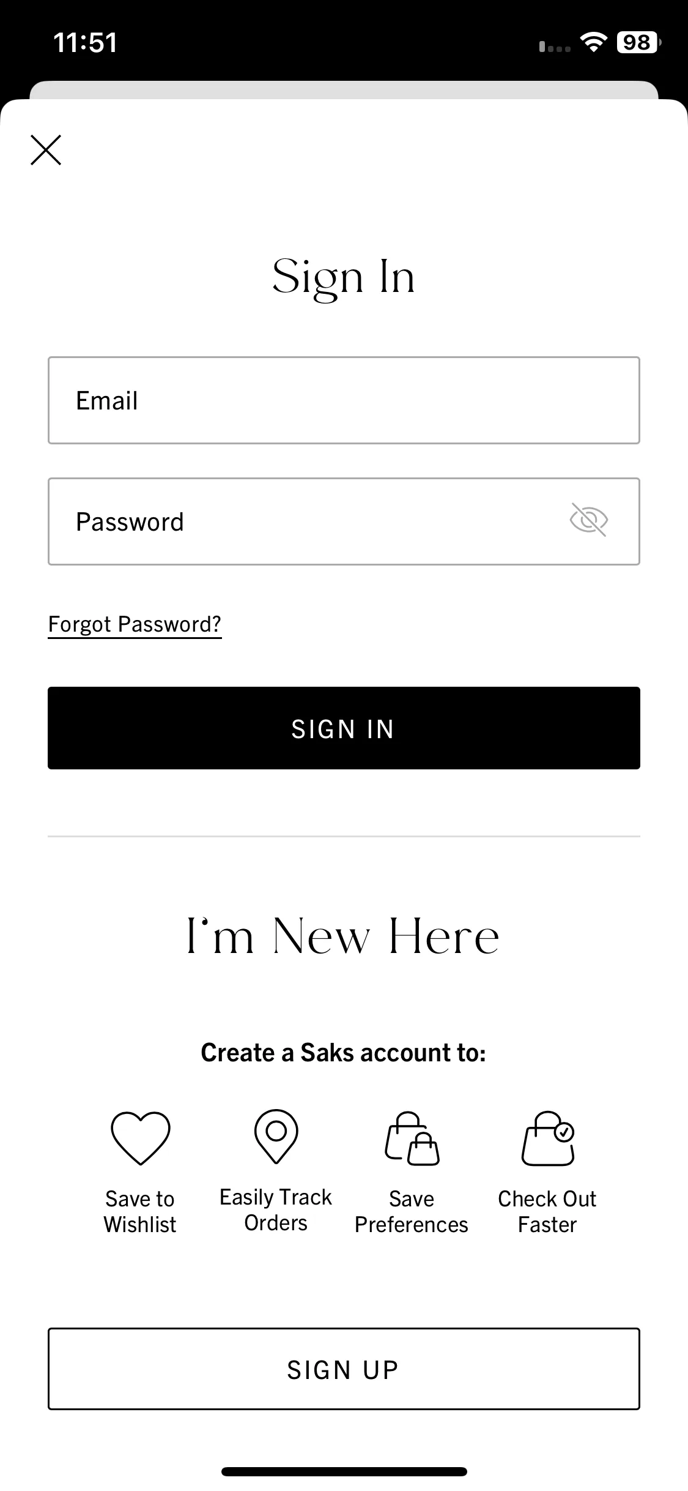Open the Forgot Password link
The width and height of the screenshot is (688, 1491).
point(135,624)
